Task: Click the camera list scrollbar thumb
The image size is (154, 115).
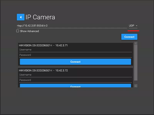Action: [136, 63]
